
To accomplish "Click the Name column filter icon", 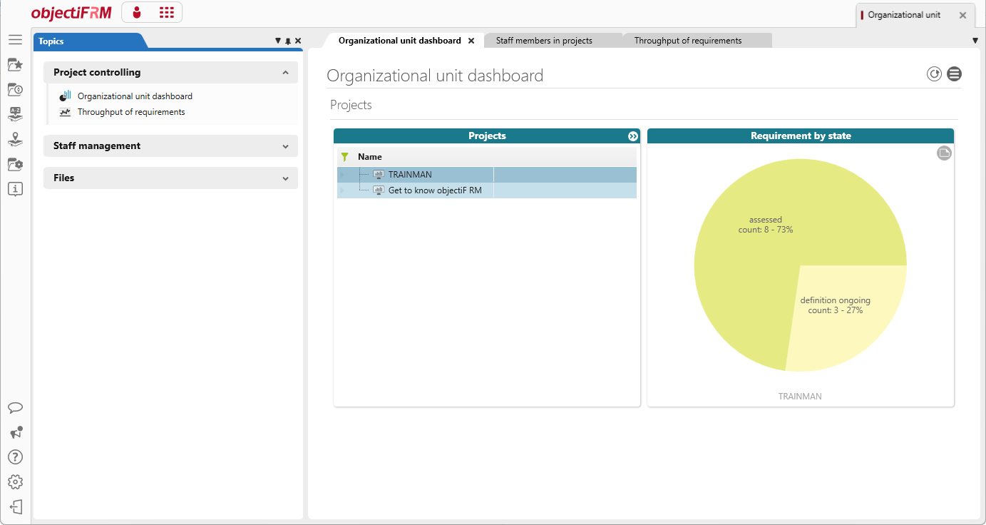I will pos(345,157).
